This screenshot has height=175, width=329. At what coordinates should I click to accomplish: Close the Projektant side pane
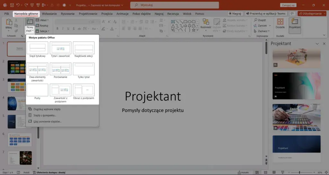pyautogui.click(x=324, y=44)
